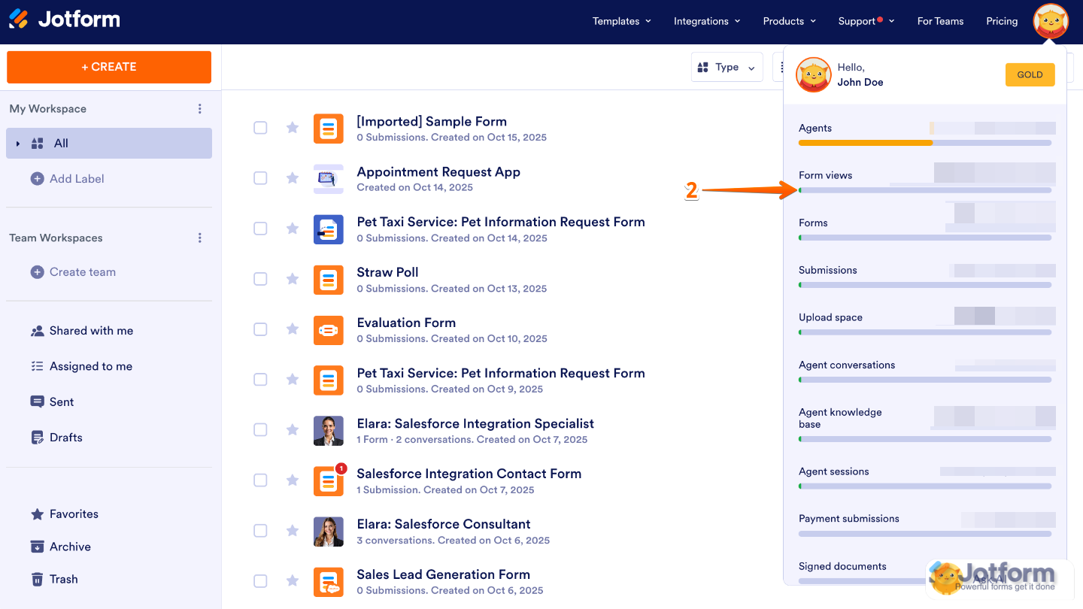This screenshot has height=609, width=1083.
Task: Star the Salesforce Integration Contact Form
Action: coord(293,480)
